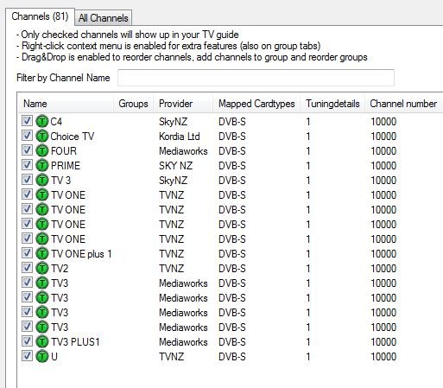Click the TV icon beside PRIME
This screenshot has height=388, width=443.
coord(42,165)
